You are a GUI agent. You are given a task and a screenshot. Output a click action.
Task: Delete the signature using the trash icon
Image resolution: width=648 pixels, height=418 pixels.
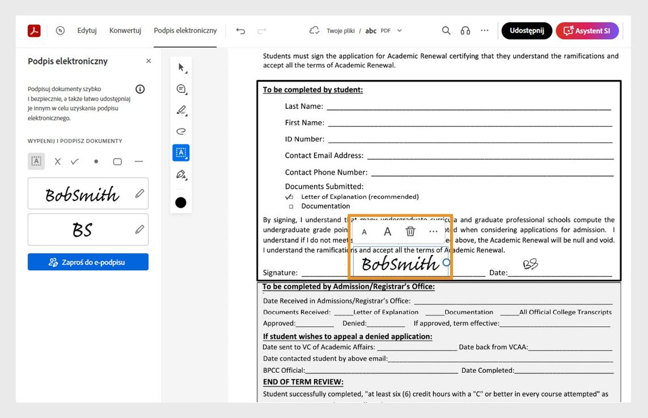tap(410, 231)
